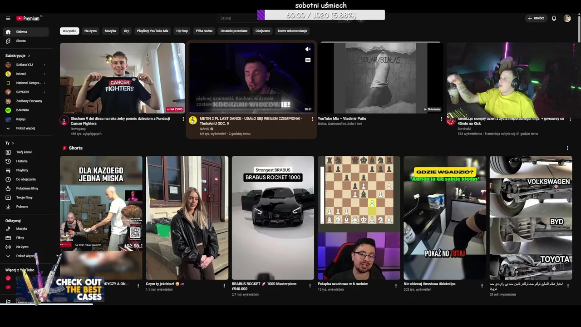Select Playlisty YouTube Mix chip
Screen dimensions: 581x327
(x=153, y=31)
